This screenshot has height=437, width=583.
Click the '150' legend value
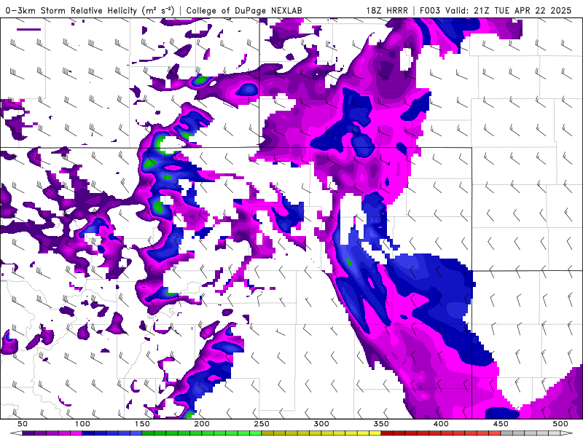[x=142, y=424]
